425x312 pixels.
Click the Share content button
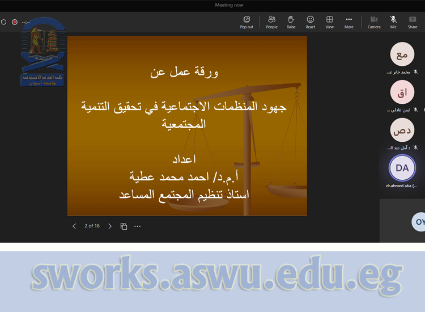click(413, 22)
